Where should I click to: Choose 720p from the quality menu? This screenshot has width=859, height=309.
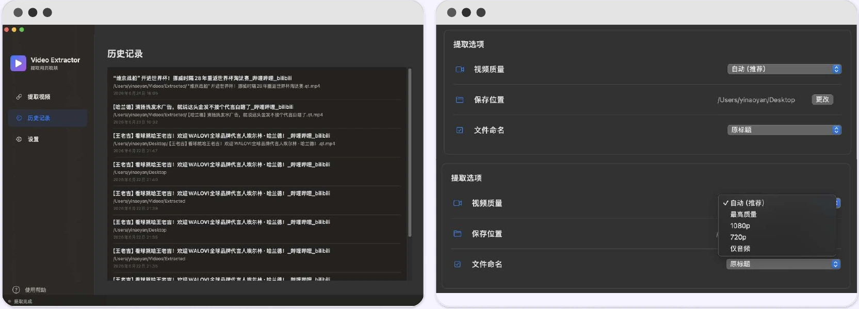point(776,237)
